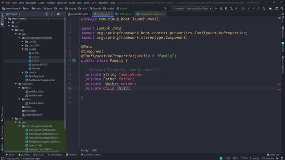Expand the controller package node
This screenshot has height=160, width=285.
pos(23,45)
